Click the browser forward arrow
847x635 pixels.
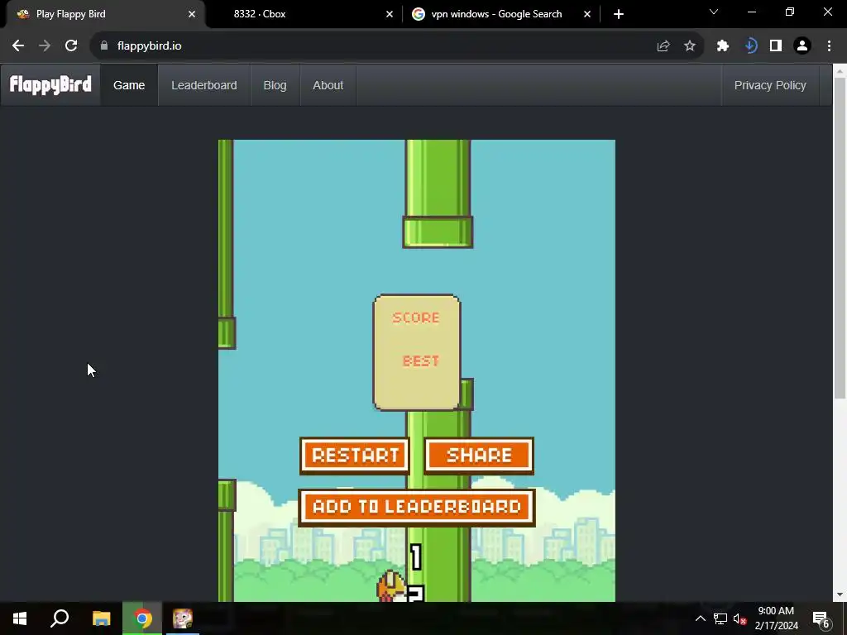(x=45, y=46)
